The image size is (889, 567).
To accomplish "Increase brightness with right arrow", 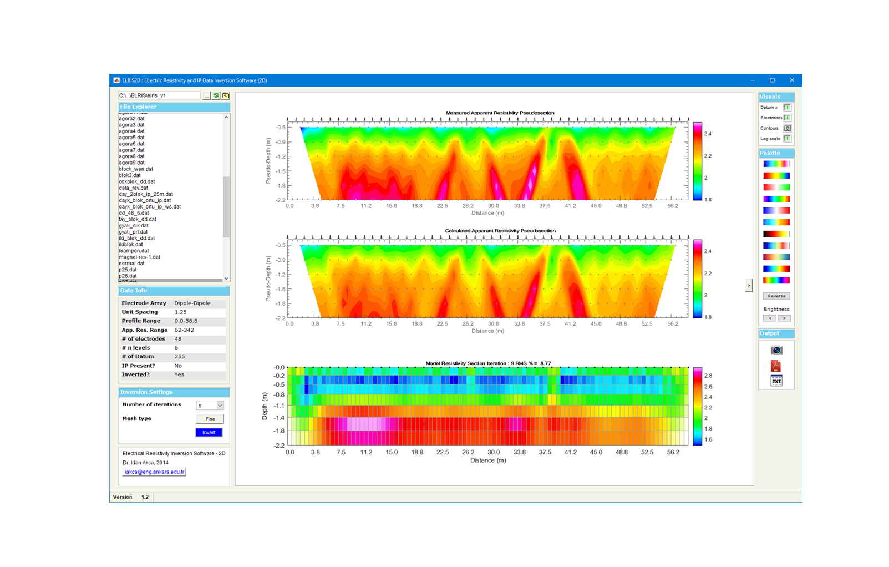I will point(784,318).
